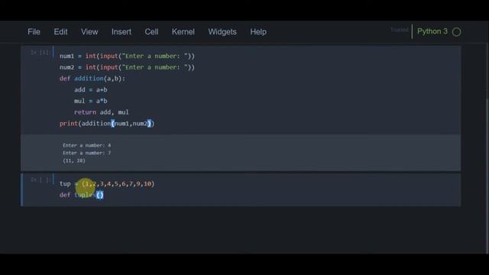The height and width of the screenshot is (275, 489).
Task: Open the Insert menu
Action: point(121,32)
